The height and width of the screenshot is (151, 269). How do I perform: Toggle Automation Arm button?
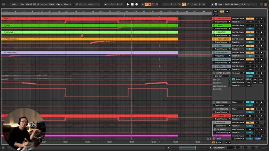point(146,4)
